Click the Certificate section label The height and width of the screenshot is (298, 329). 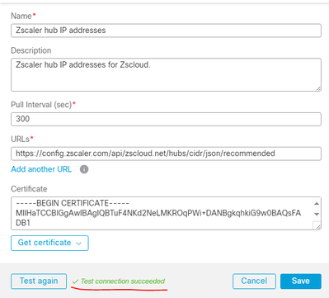coord(29,189)
